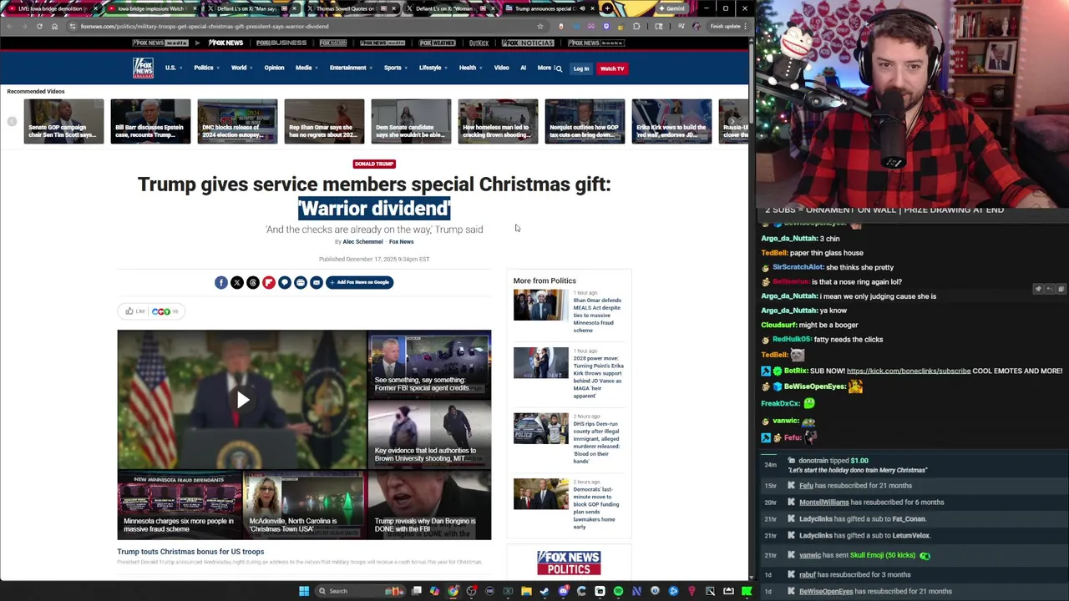Open Gemini button in Chrome
The height and width of the screenshot is (601, 1069).
point(673,8)
